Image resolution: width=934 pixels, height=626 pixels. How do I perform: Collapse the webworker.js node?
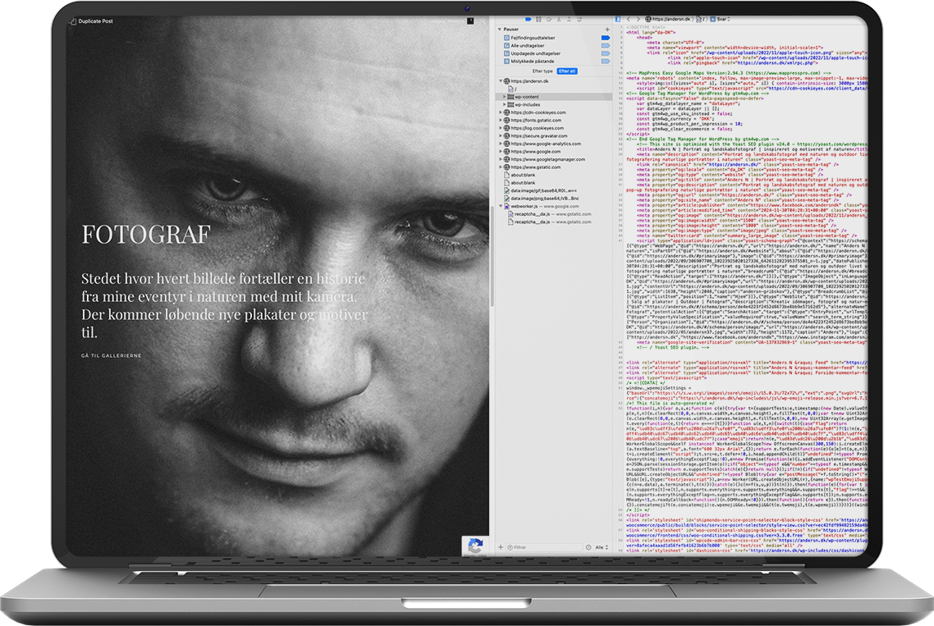(x=501, y=206)
